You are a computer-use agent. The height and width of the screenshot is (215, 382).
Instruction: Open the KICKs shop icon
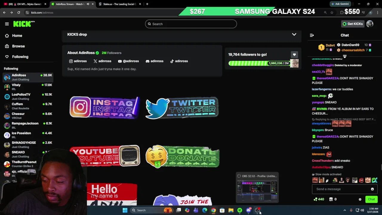pos(331,199)
